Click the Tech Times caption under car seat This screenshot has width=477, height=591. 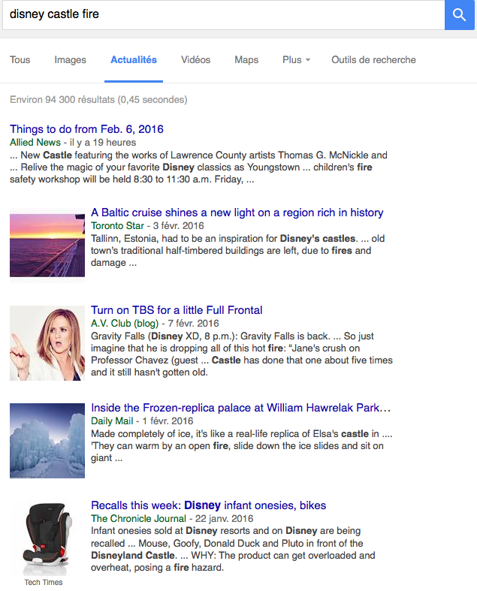click(x=44, y=582)
